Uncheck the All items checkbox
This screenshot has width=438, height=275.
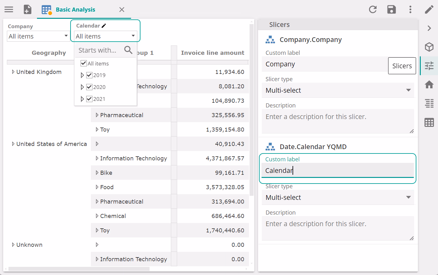(x=84, y=63)
